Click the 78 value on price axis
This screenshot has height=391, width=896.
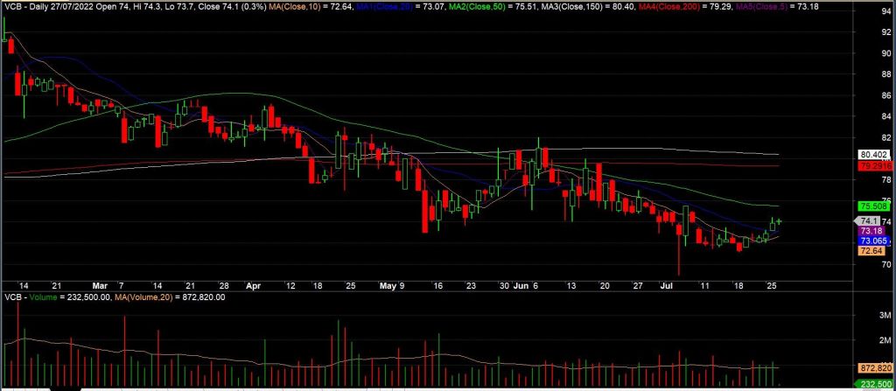pyautogui.click(x=886, y=179)
